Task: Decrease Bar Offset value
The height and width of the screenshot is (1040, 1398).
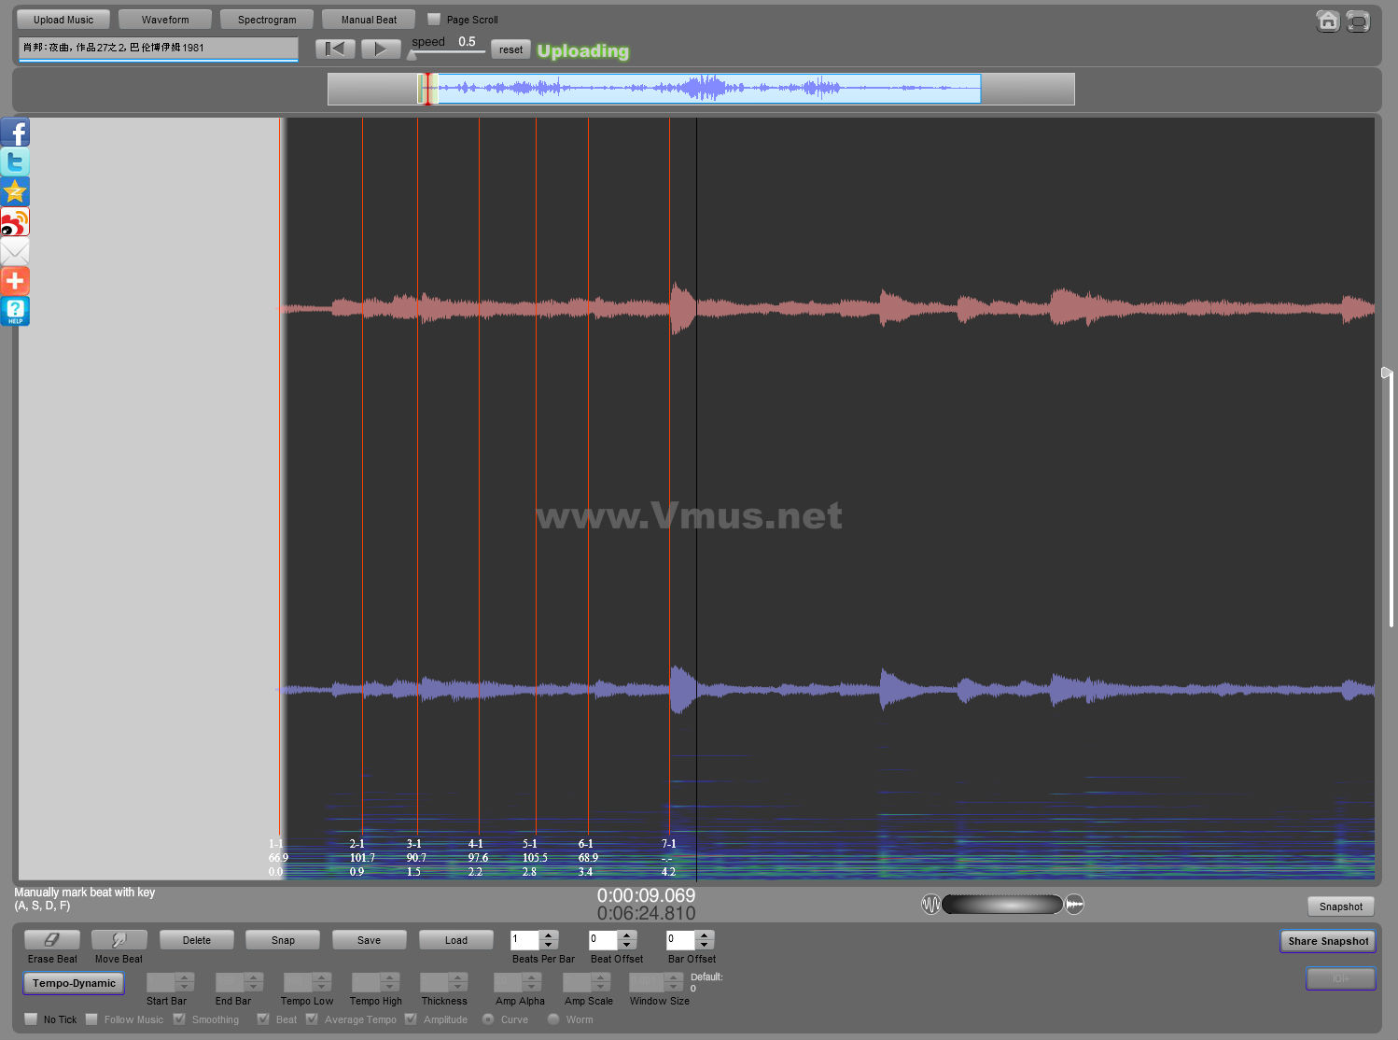Action: pos(705,945)
